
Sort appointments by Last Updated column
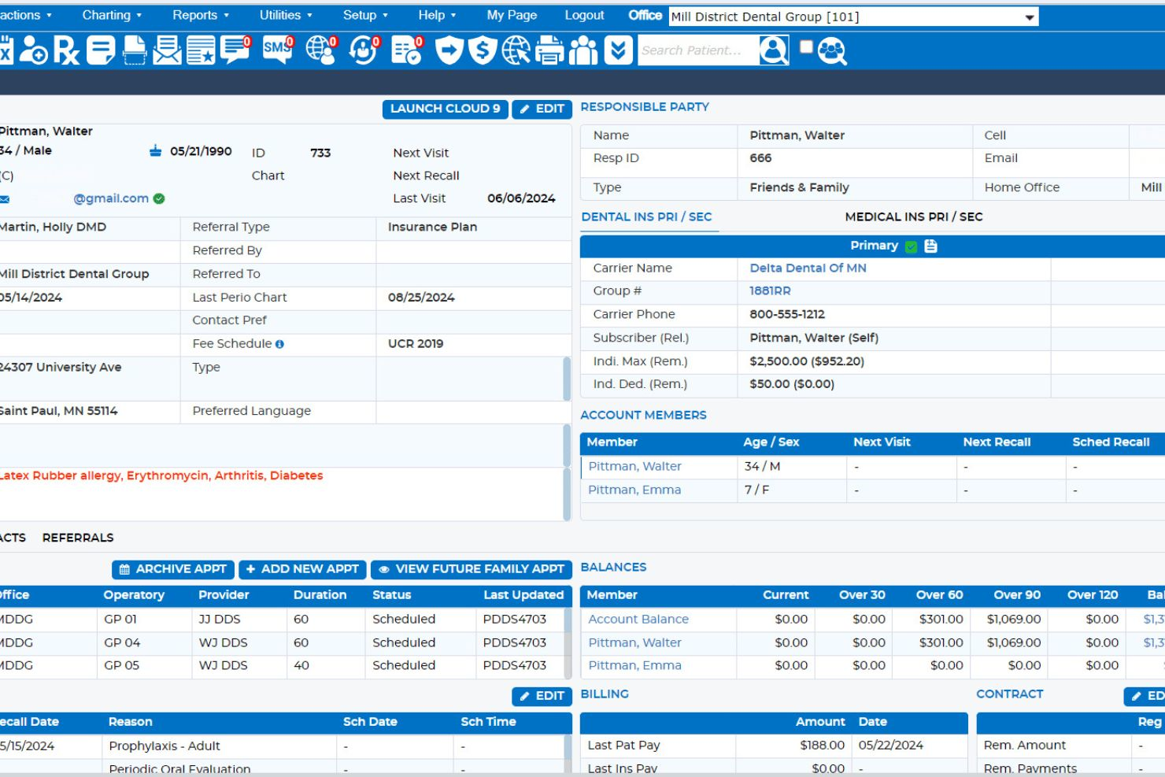point(523,595)
